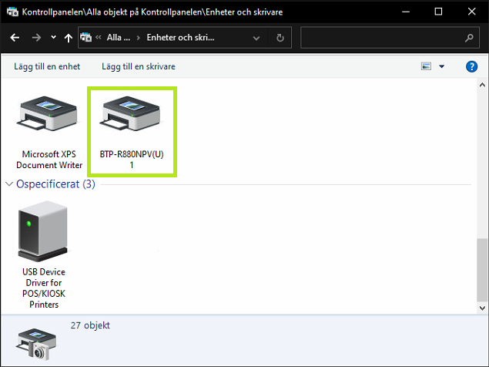
Task: Open the recent locations dropdown
Action: 53,37
